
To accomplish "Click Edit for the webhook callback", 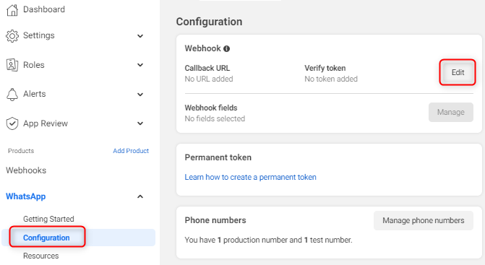I will pos(458,72).
